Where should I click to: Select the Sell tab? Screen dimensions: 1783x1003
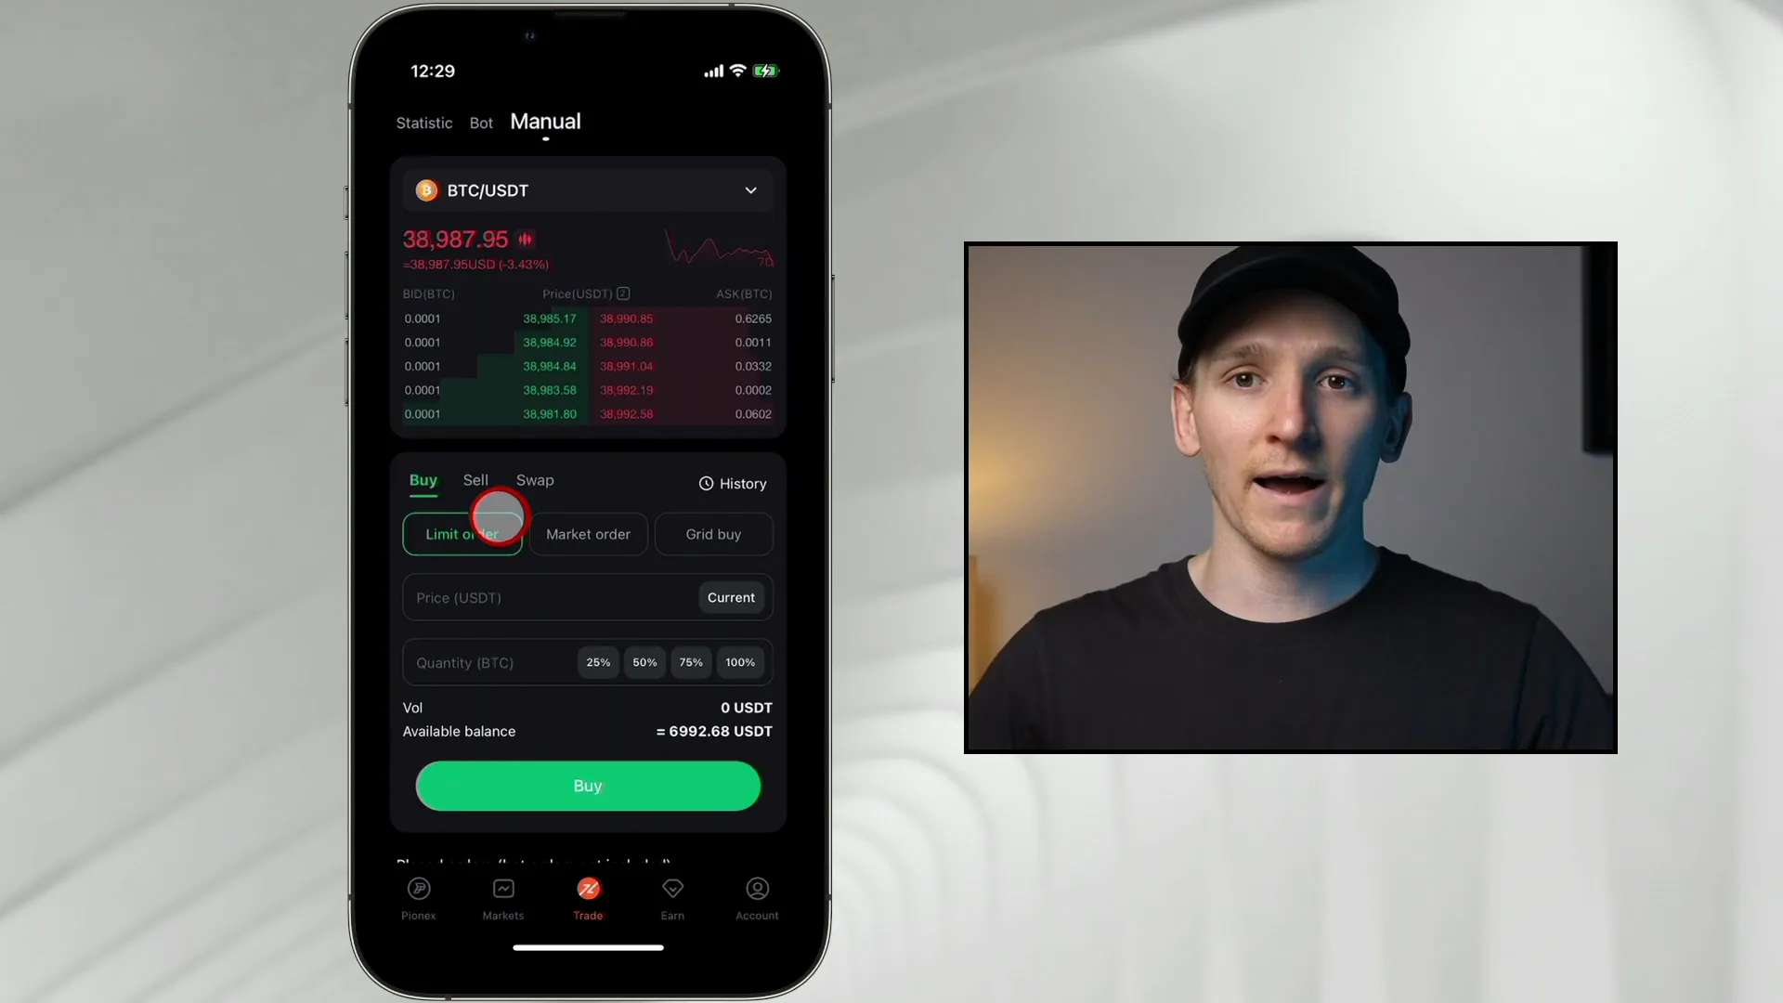coord(475,479)
